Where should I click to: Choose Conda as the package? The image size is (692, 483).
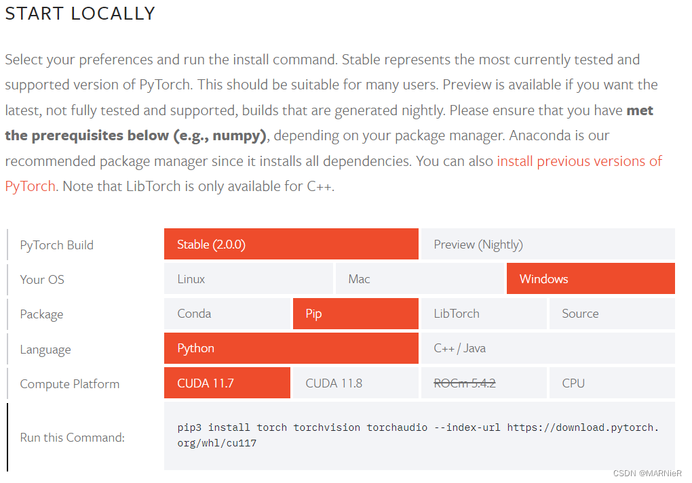tap(227, 314)
